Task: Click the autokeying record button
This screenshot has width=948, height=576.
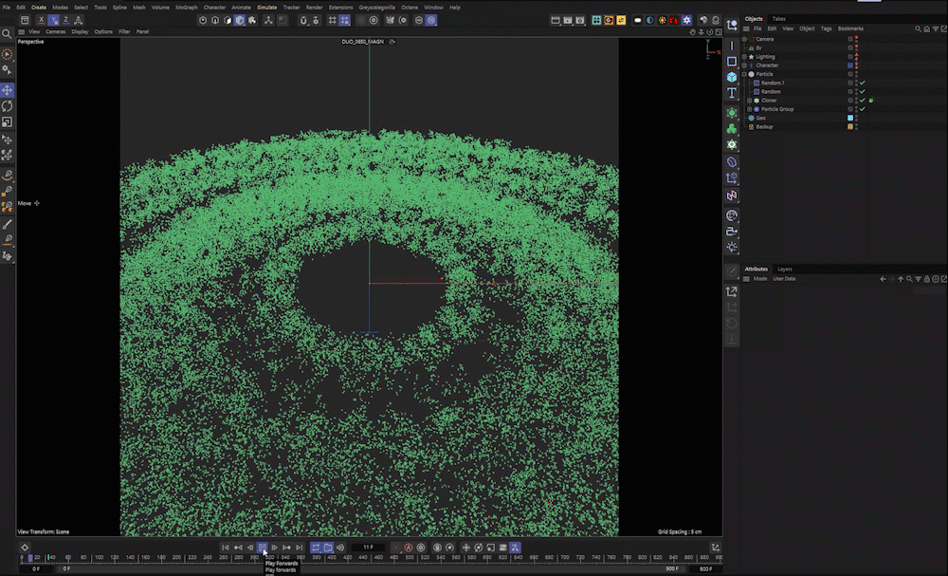Action: (x=409, y=548)
